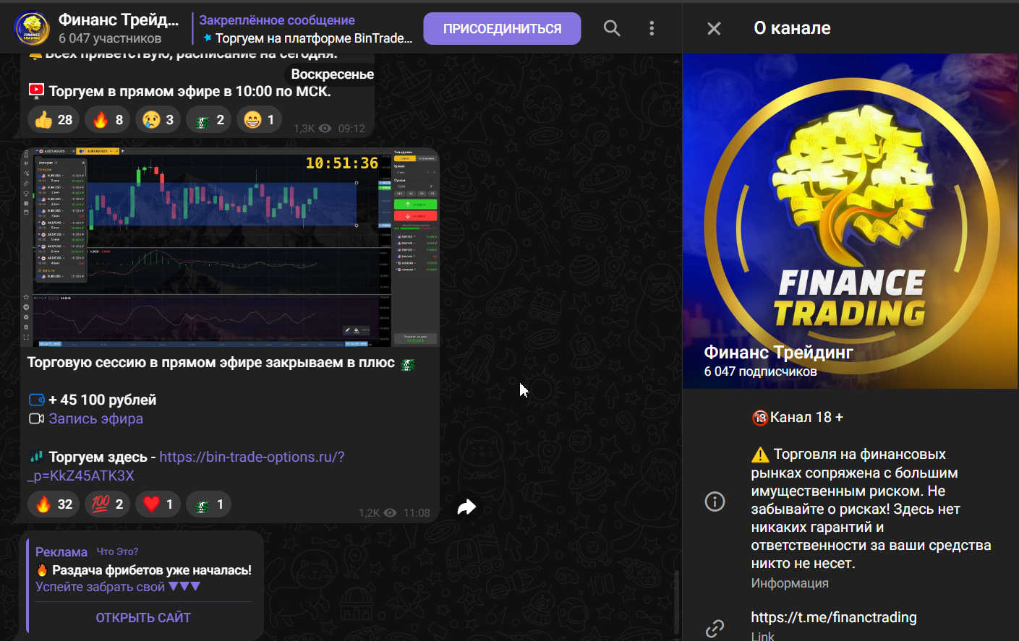The width and height of the screenshot is (1019, 641).
Task: Tap the grinning face reaction showing 1
Action: point(259,119)
